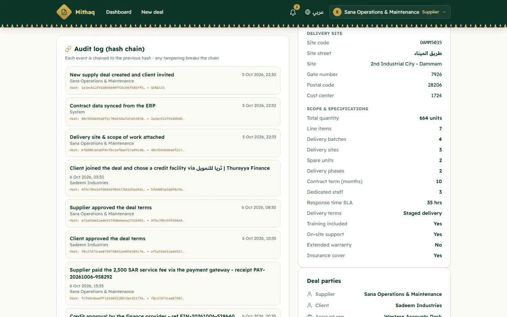Select the Thurayya Finance credit facility event
507x317 pixels.
tap(173, 178)
